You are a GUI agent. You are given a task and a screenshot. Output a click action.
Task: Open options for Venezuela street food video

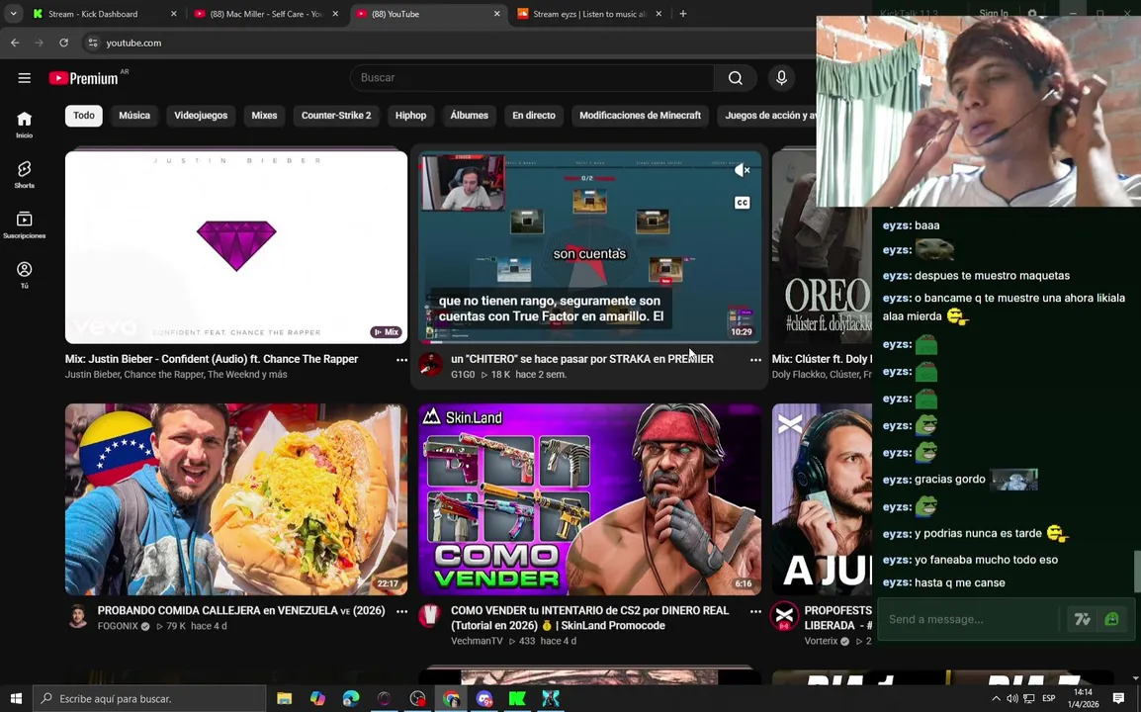click(x=401, y=611)
